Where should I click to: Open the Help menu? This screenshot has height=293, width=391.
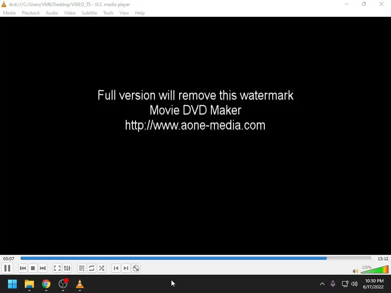140,13
